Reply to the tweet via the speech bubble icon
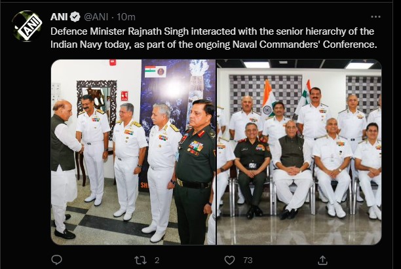The image size is (401, 269). [58, 260]
